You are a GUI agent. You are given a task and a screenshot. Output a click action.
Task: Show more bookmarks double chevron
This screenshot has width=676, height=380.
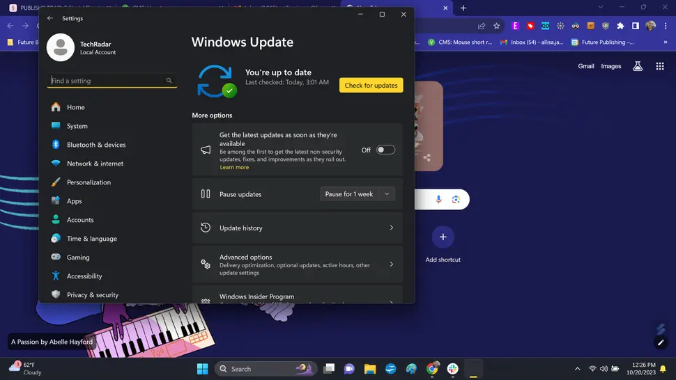tap(666, 42)
